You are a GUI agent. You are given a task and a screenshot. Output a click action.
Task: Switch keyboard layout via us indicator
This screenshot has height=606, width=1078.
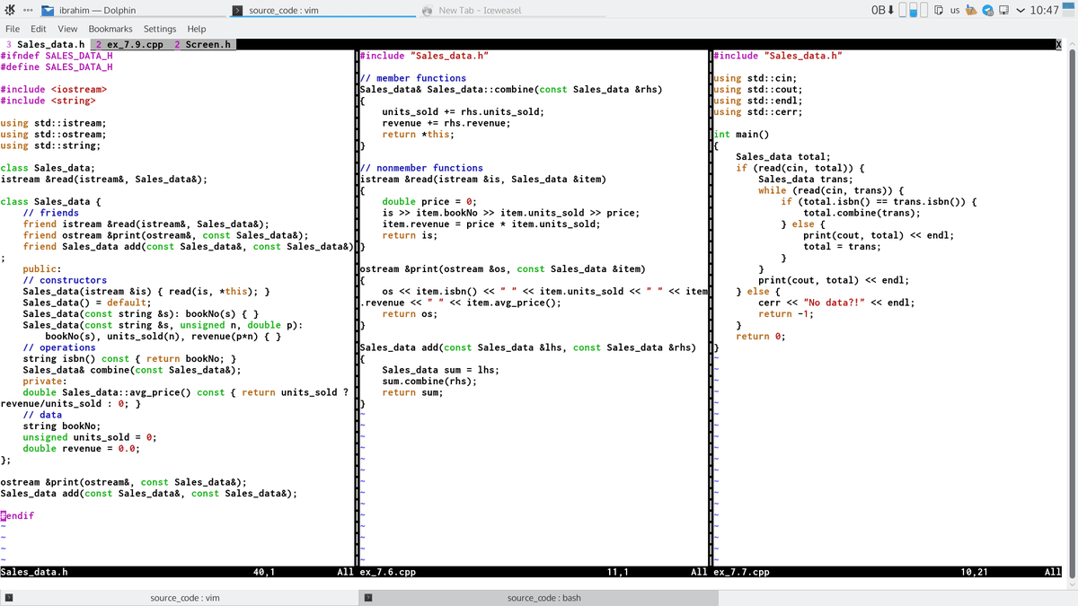point(955,10)
